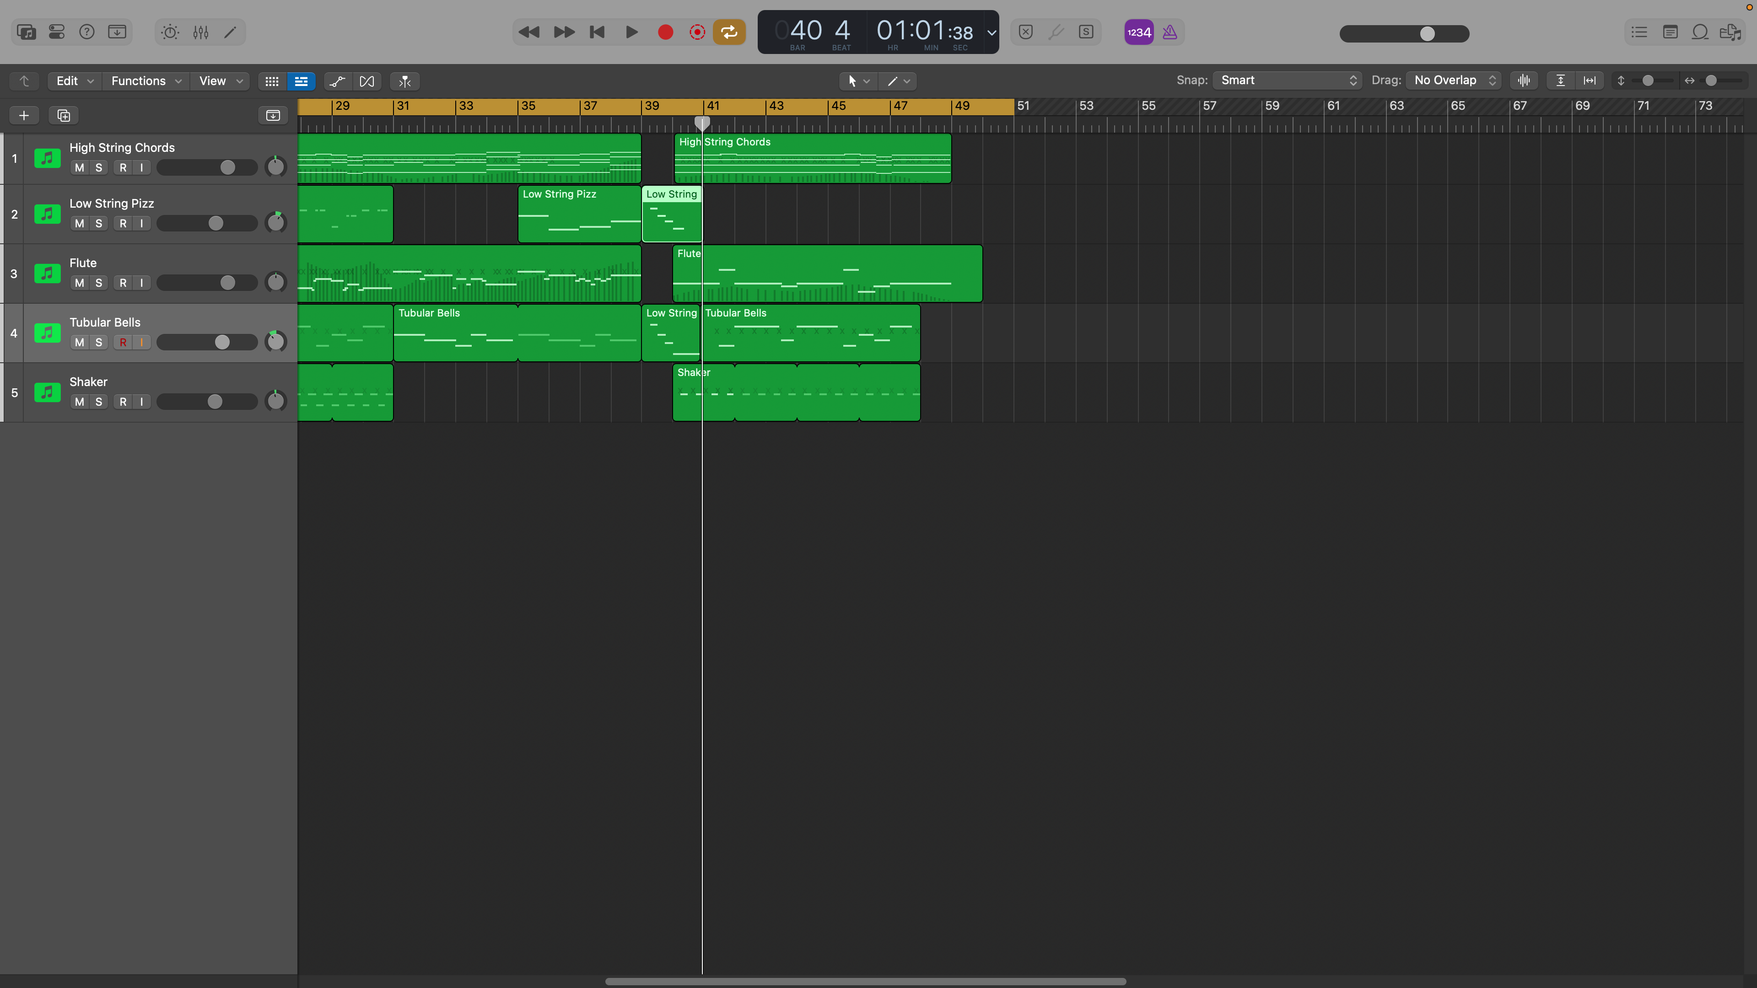This screenshot has height=988, width=1757.
Task: Click the waveform zoom button
Action: pos(1524,81)
